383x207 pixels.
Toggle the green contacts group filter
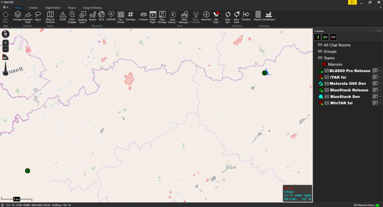click(x=325, y=37)
